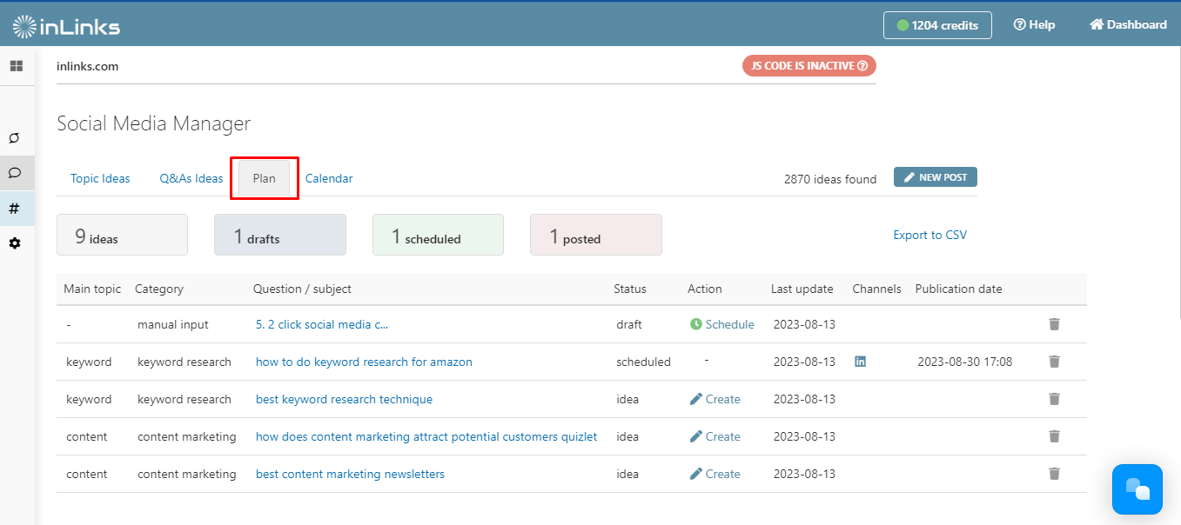The height and width of the screenshot is (525, 1181).
Task: Click the inlinks.com project name
Action: [x=88, y=66]
